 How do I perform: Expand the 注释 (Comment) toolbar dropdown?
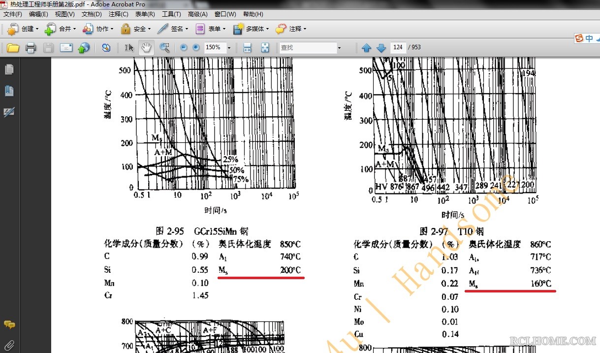click(305, 29)
